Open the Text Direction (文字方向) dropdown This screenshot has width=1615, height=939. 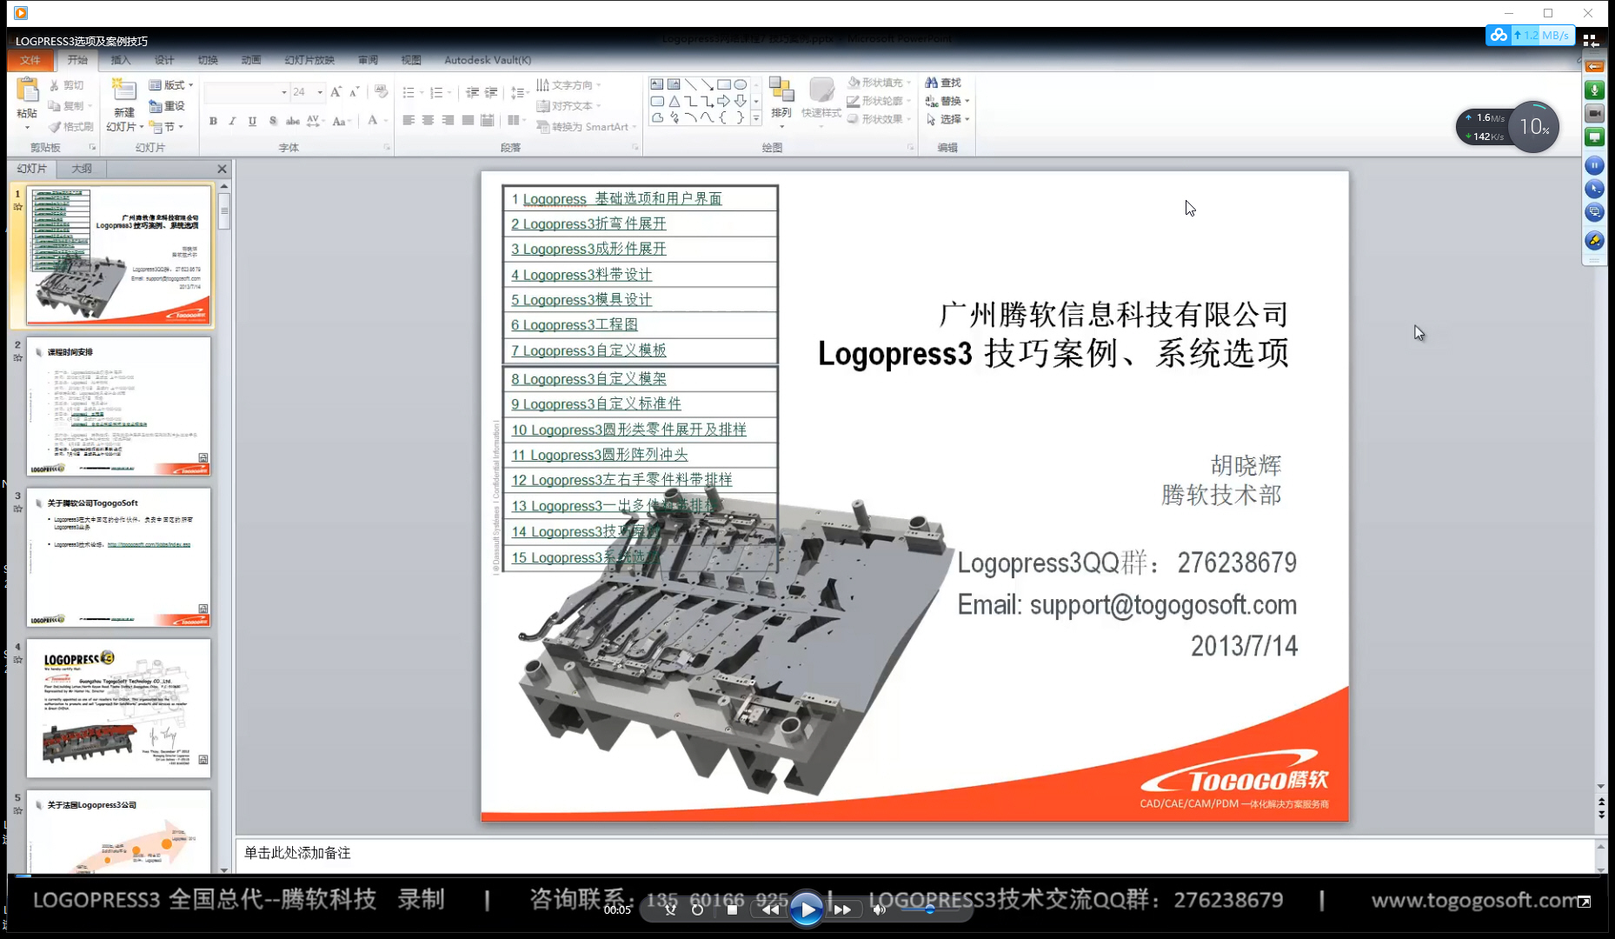click(x=568, y=85)
